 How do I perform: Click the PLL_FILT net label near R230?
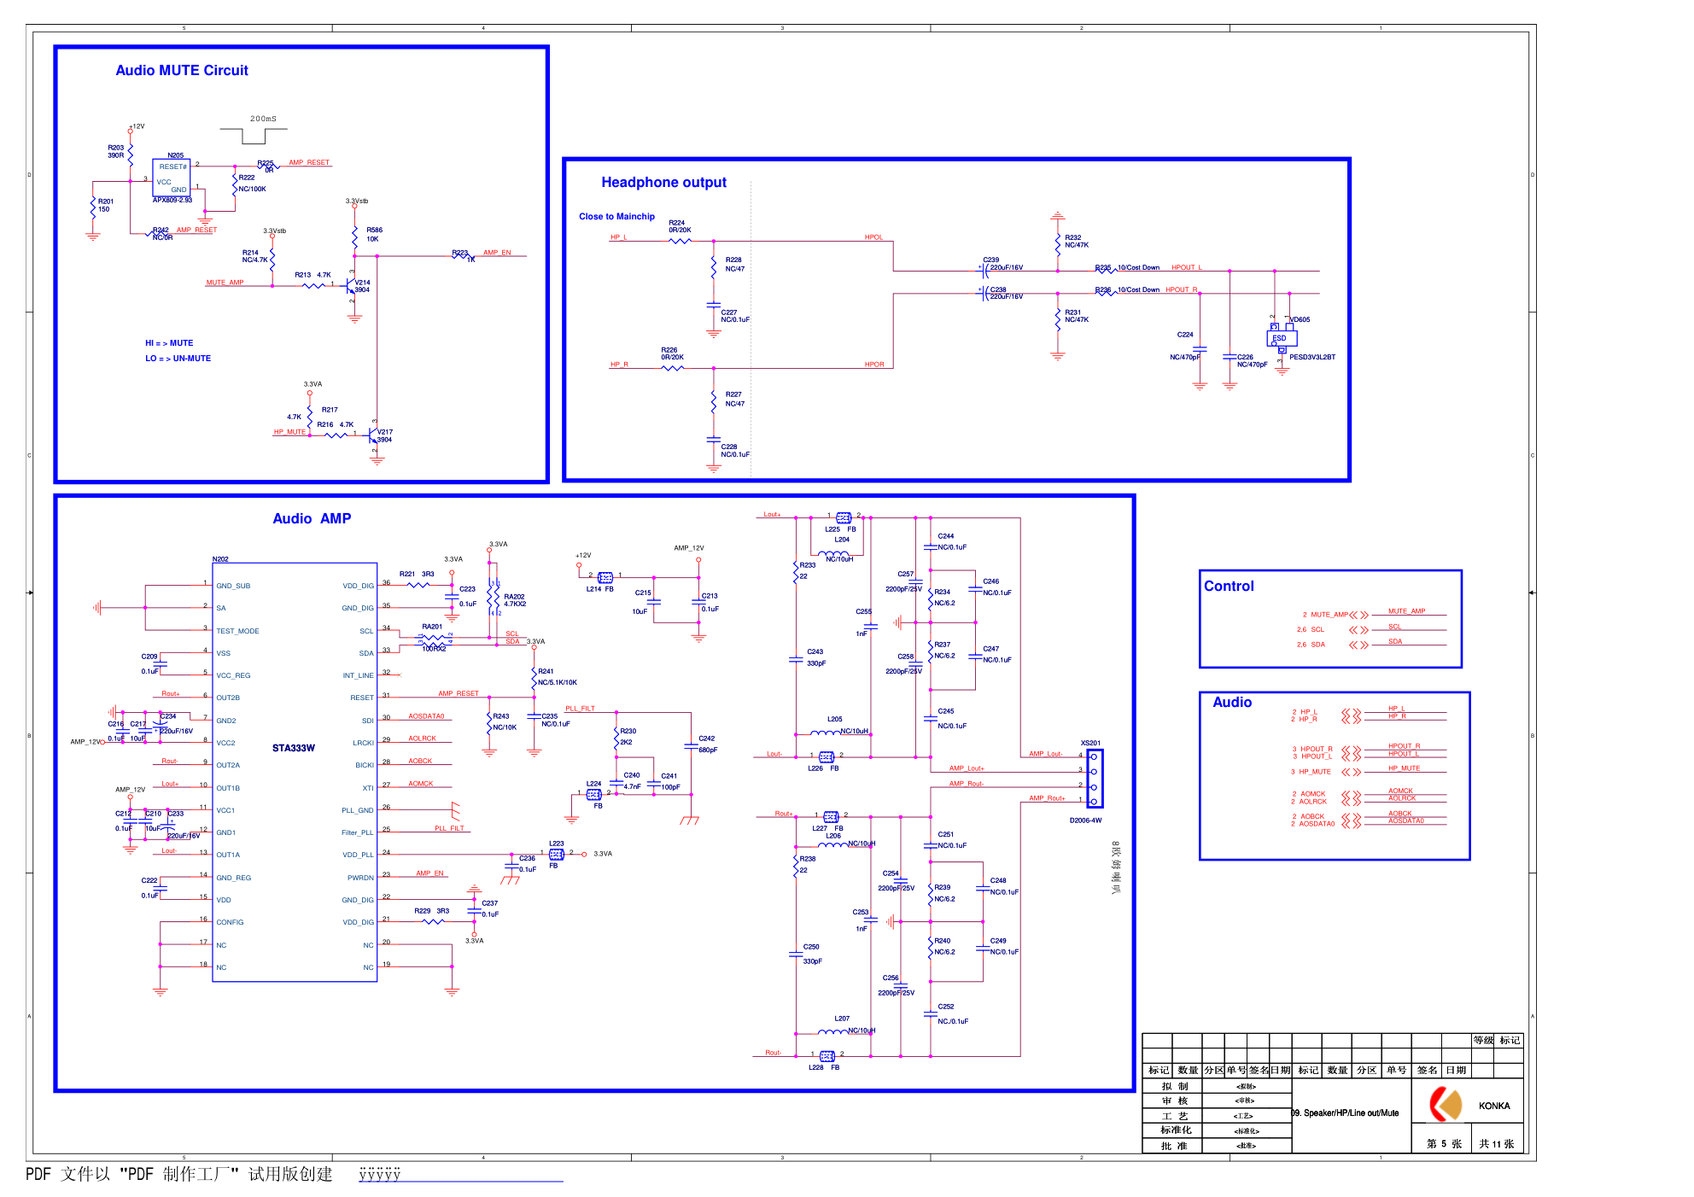click(x=580, y=709)
